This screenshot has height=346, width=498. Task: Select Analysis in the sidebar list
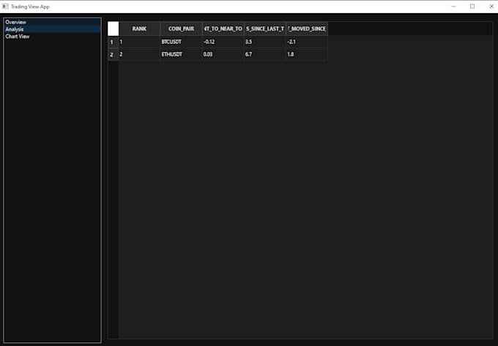(x=53, y=29)
